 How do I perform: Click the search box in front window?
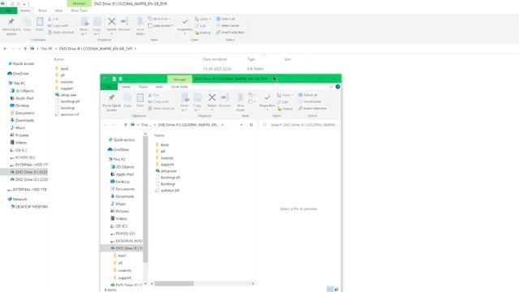pyautogui.click(x=300, y=125)
